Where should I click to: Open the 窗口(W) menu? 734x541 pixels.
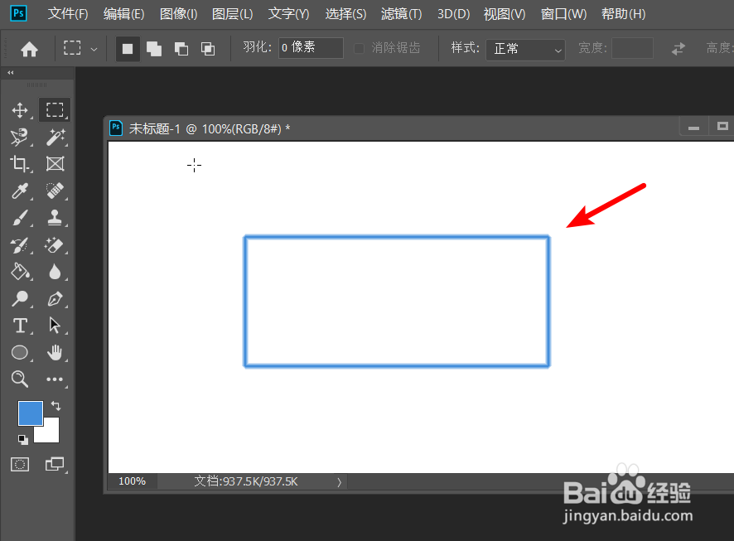tap(563, 14)
